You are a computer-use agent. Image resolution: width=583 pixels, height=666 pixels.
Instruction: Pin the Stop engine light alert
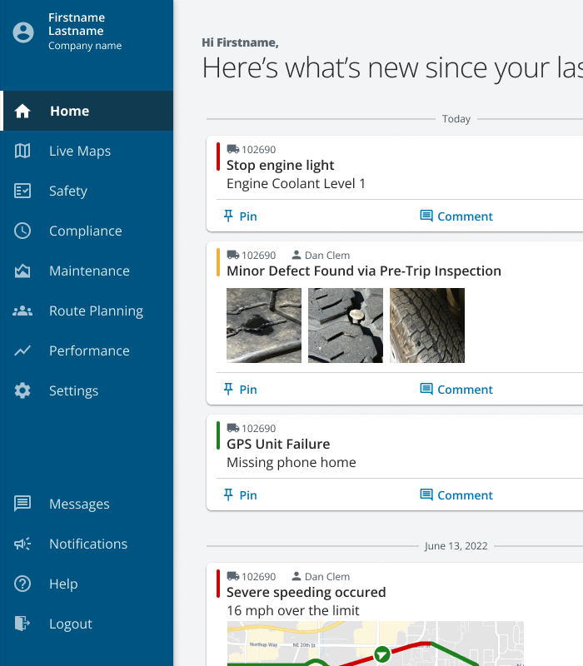point(240,216)
